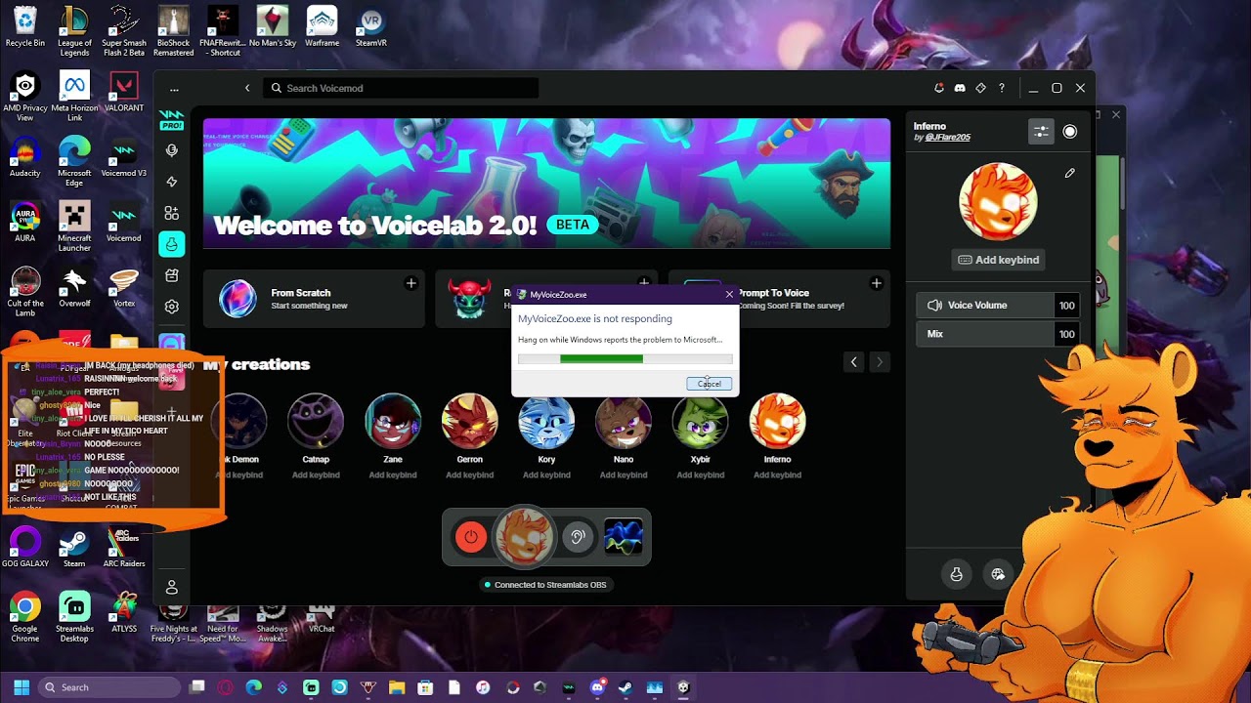Screen dimensions: 1251x703
Task: Select the Catnap voice avatar
Action: pos(316,422)
